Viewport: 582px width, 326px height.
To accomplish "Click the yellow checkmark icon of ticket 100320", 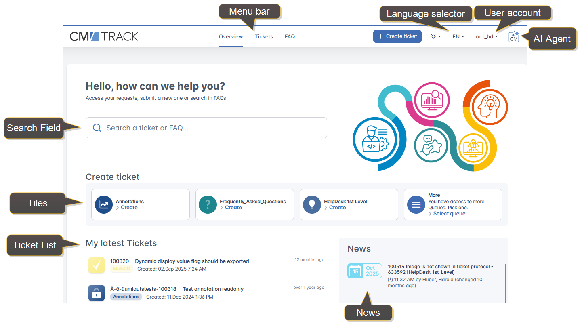I will (x=97, y=265).
